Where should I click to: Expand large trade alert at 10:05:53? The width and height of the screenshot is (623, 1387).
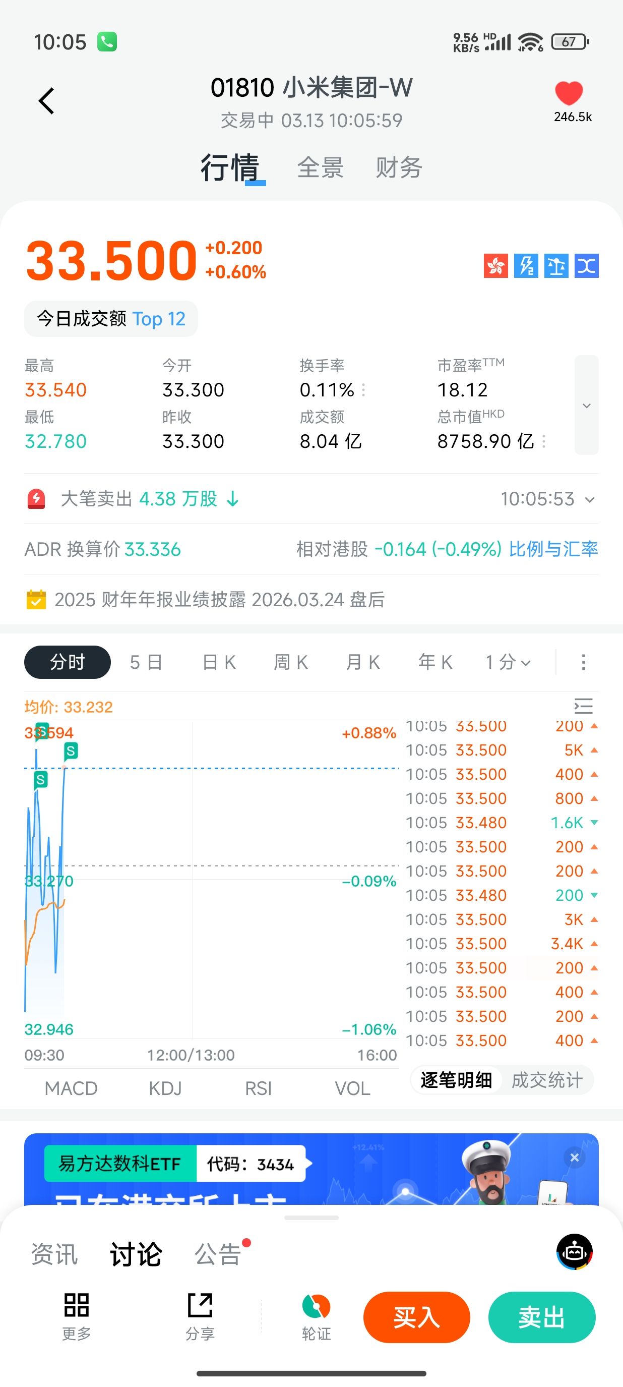coord(590,499)
